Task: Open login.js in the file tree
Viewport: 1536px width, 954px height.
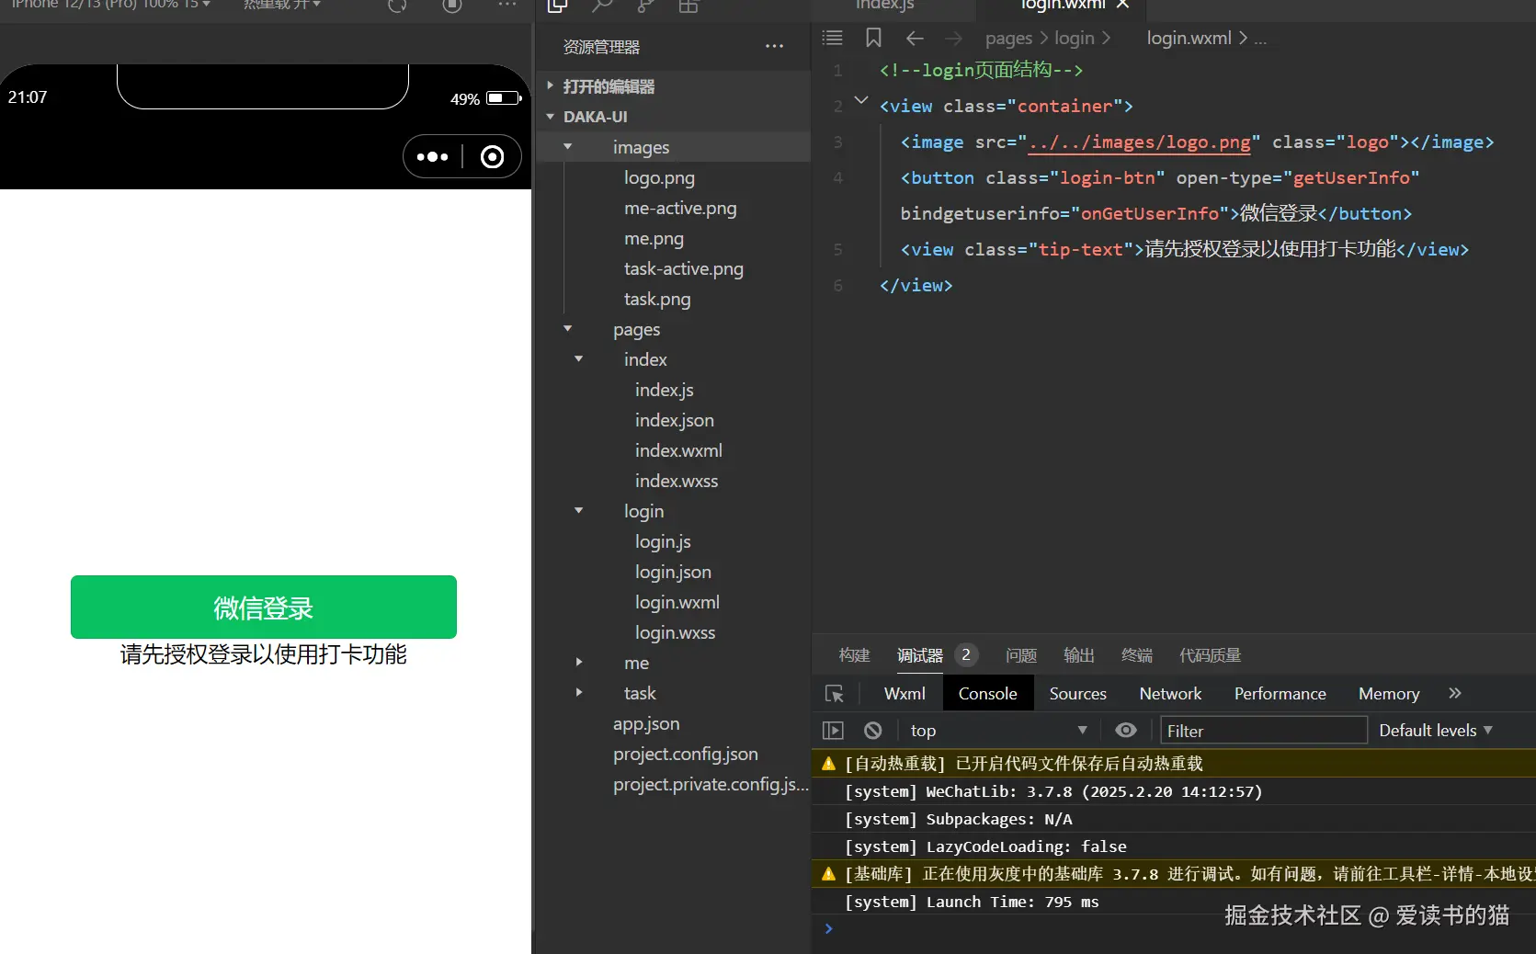Action: pos(663,541)
